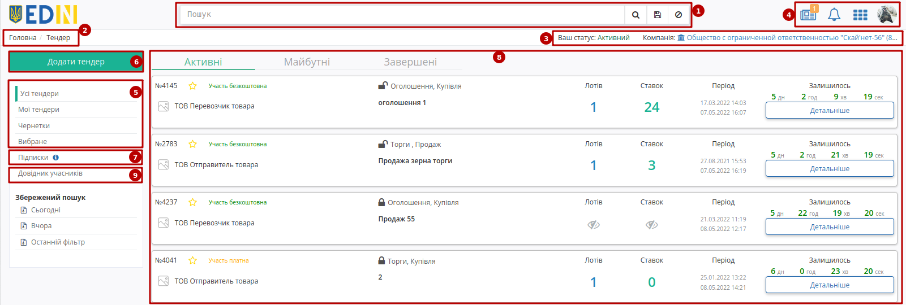
Task: Click Детальніше for tender №4041
Action: [830, 285]
